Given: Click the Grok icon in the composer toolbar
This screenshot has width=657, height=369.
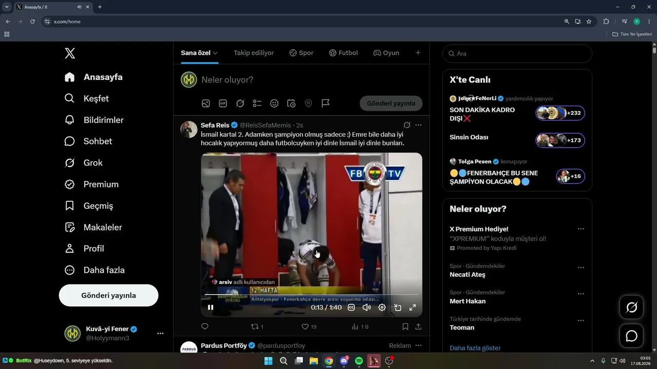Looking at the screenshot, I should click(x=240, y=104).
